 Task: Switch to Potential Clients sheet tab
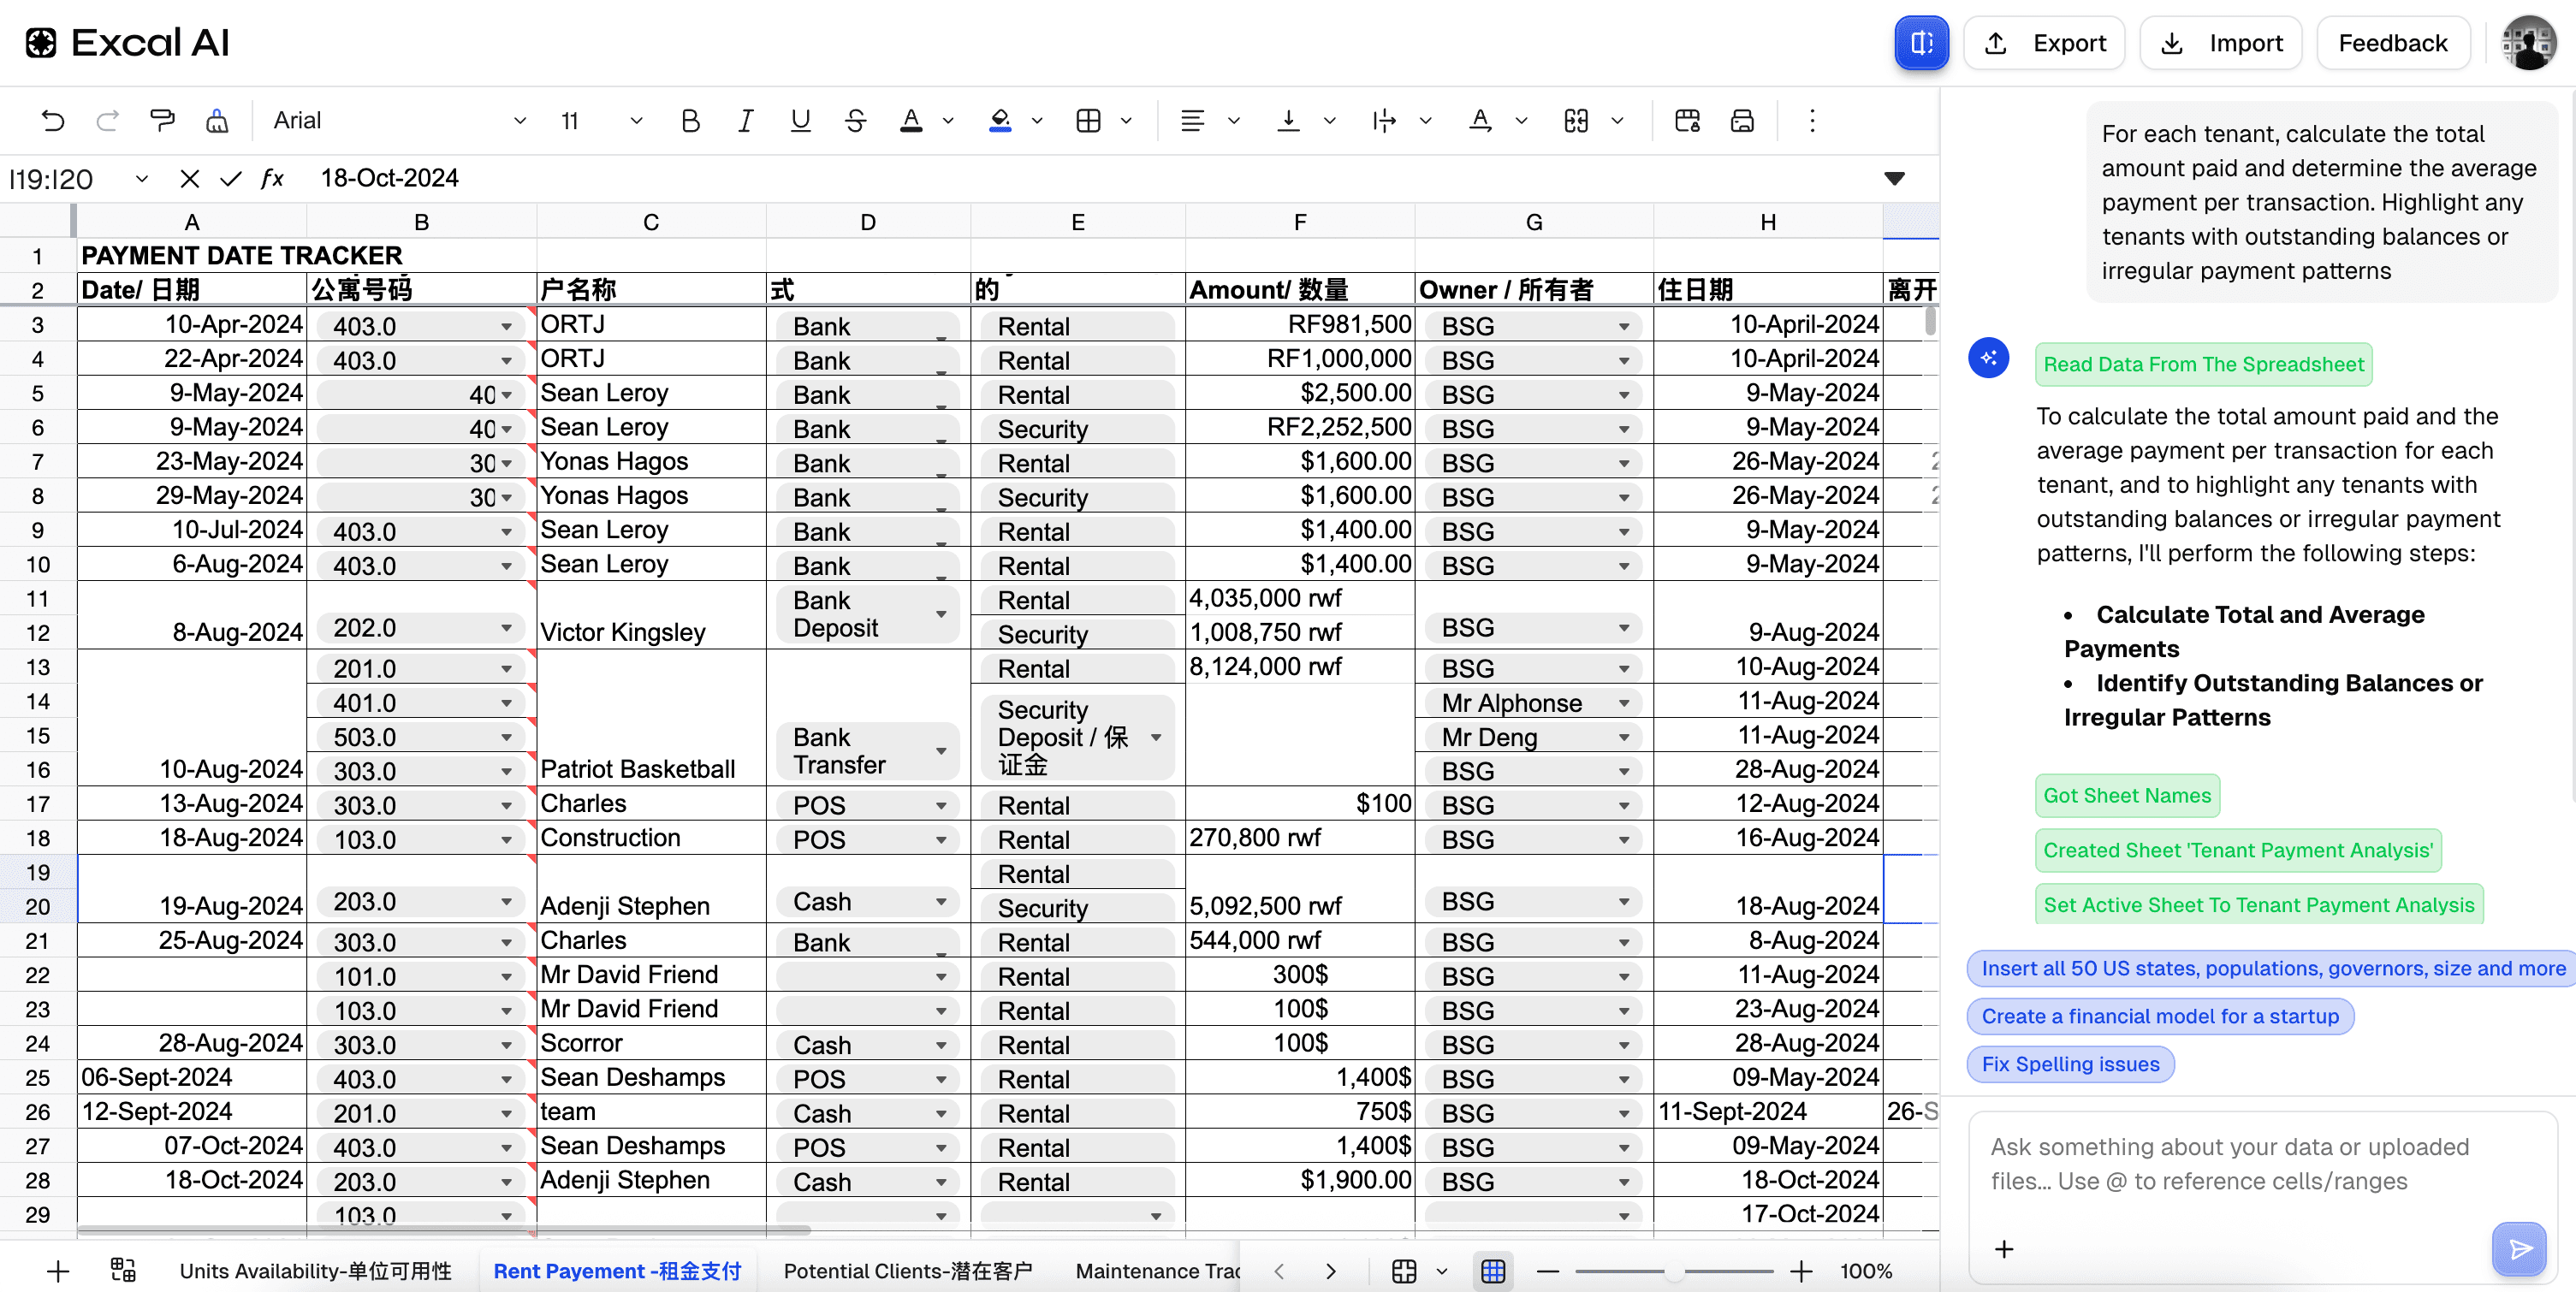(907, 1270)
